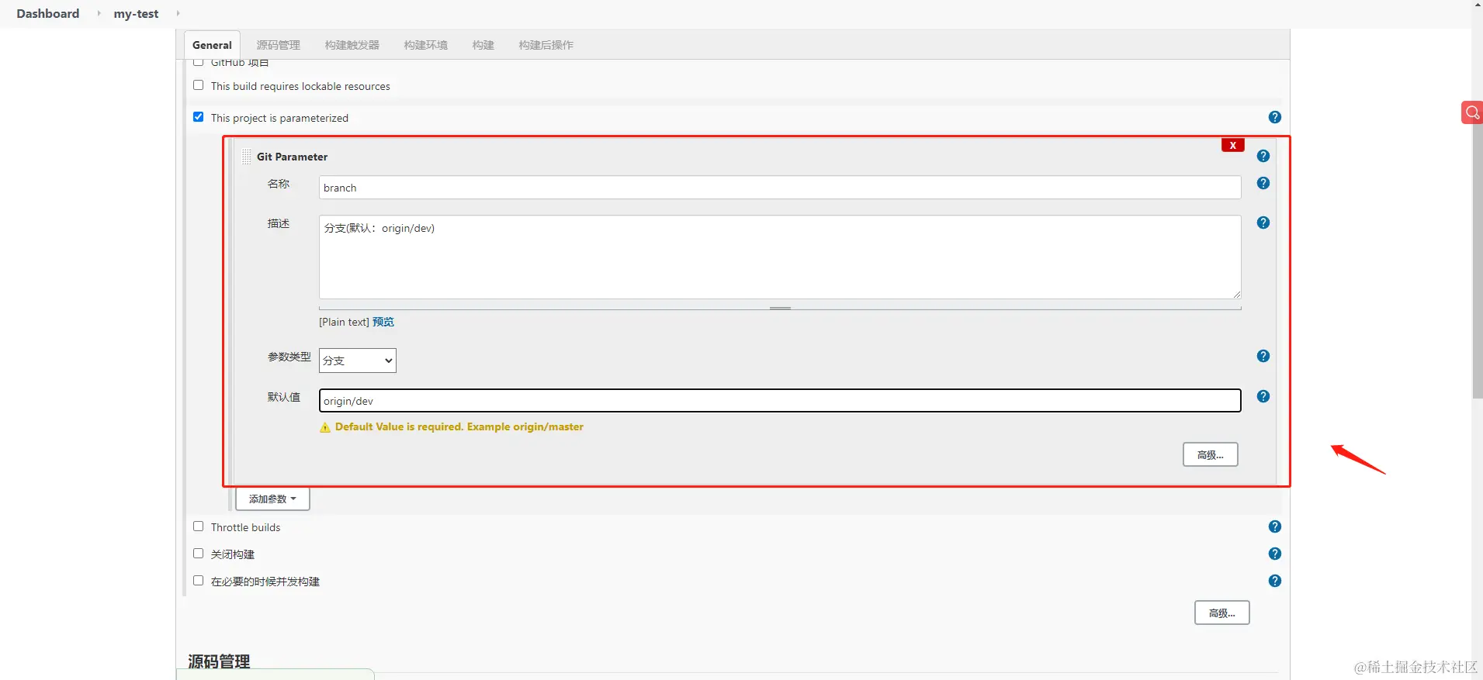Open help icon for Throttle builds

click(1274, 526)
